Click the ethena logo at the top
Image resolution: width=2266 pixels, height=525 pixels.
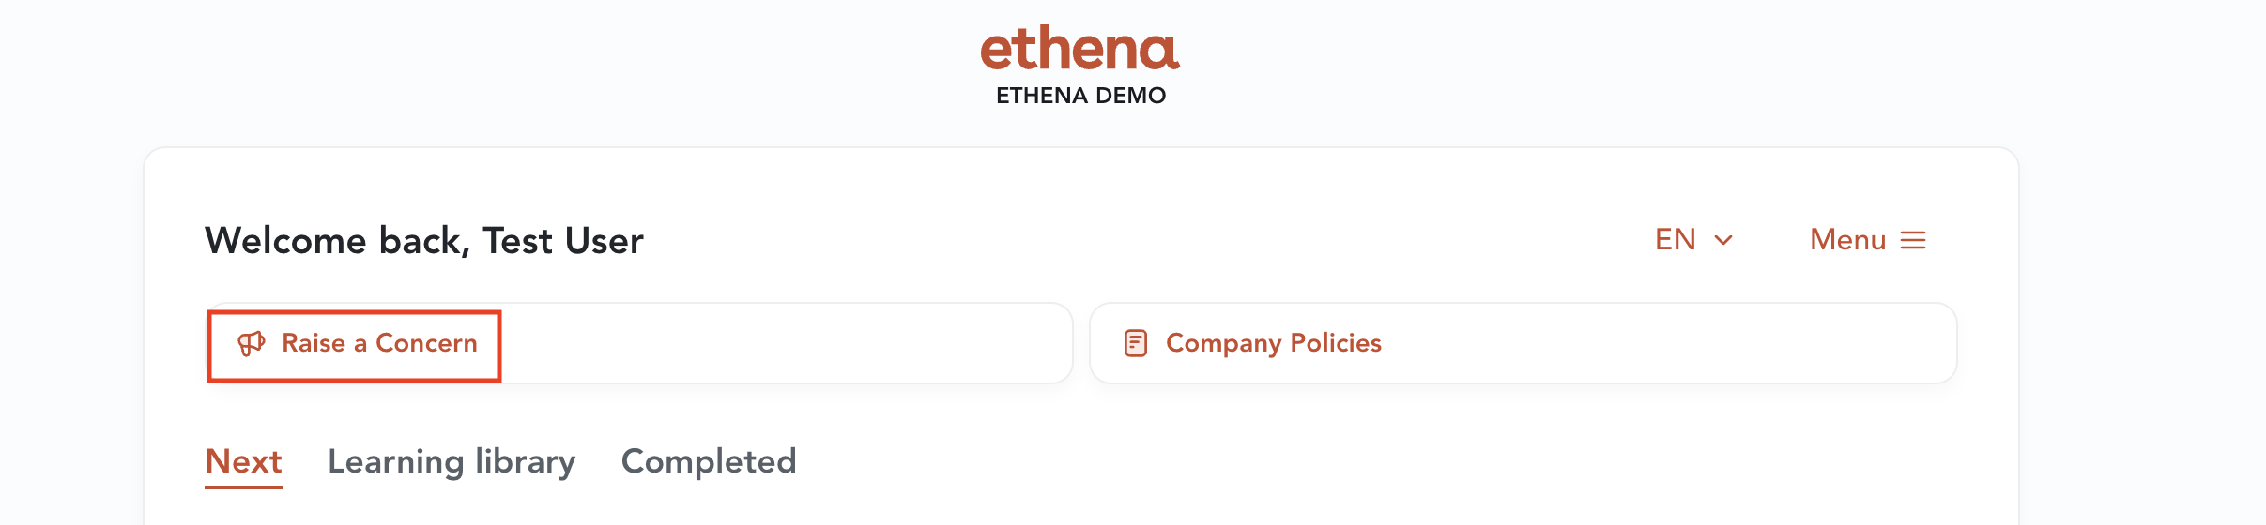[1080, 49]
